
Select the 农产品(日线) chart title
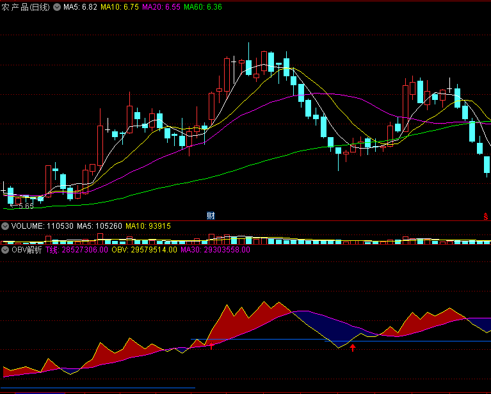(26, 7)
